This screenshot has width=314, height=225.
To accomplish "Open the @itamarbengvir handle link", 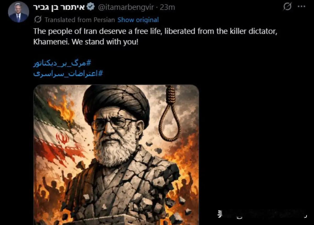I will (x=126, y=7).
